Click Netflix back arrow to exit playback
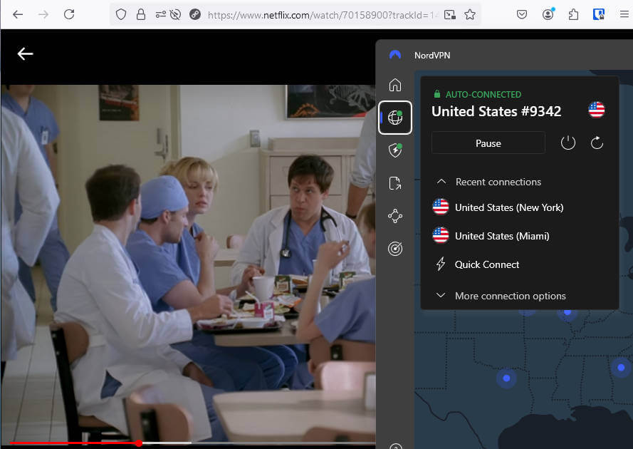Image resolution: width=633 pixels, height=449 pixels. point(26,54)
